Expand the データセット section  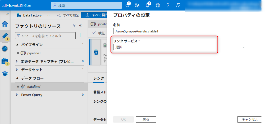pyautogui.click(x=17, y=70)
